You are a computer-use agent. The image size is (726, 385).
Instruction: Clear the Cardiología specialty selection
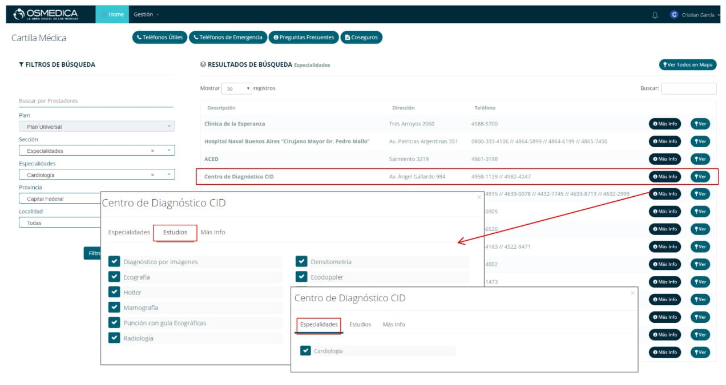click(x=152, y=175)
